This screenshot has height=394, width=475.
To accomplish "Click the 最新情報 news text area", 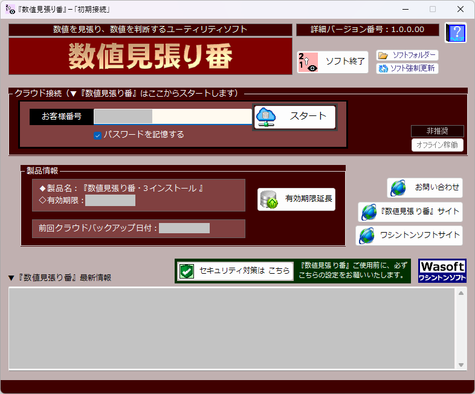I will 231,329.
